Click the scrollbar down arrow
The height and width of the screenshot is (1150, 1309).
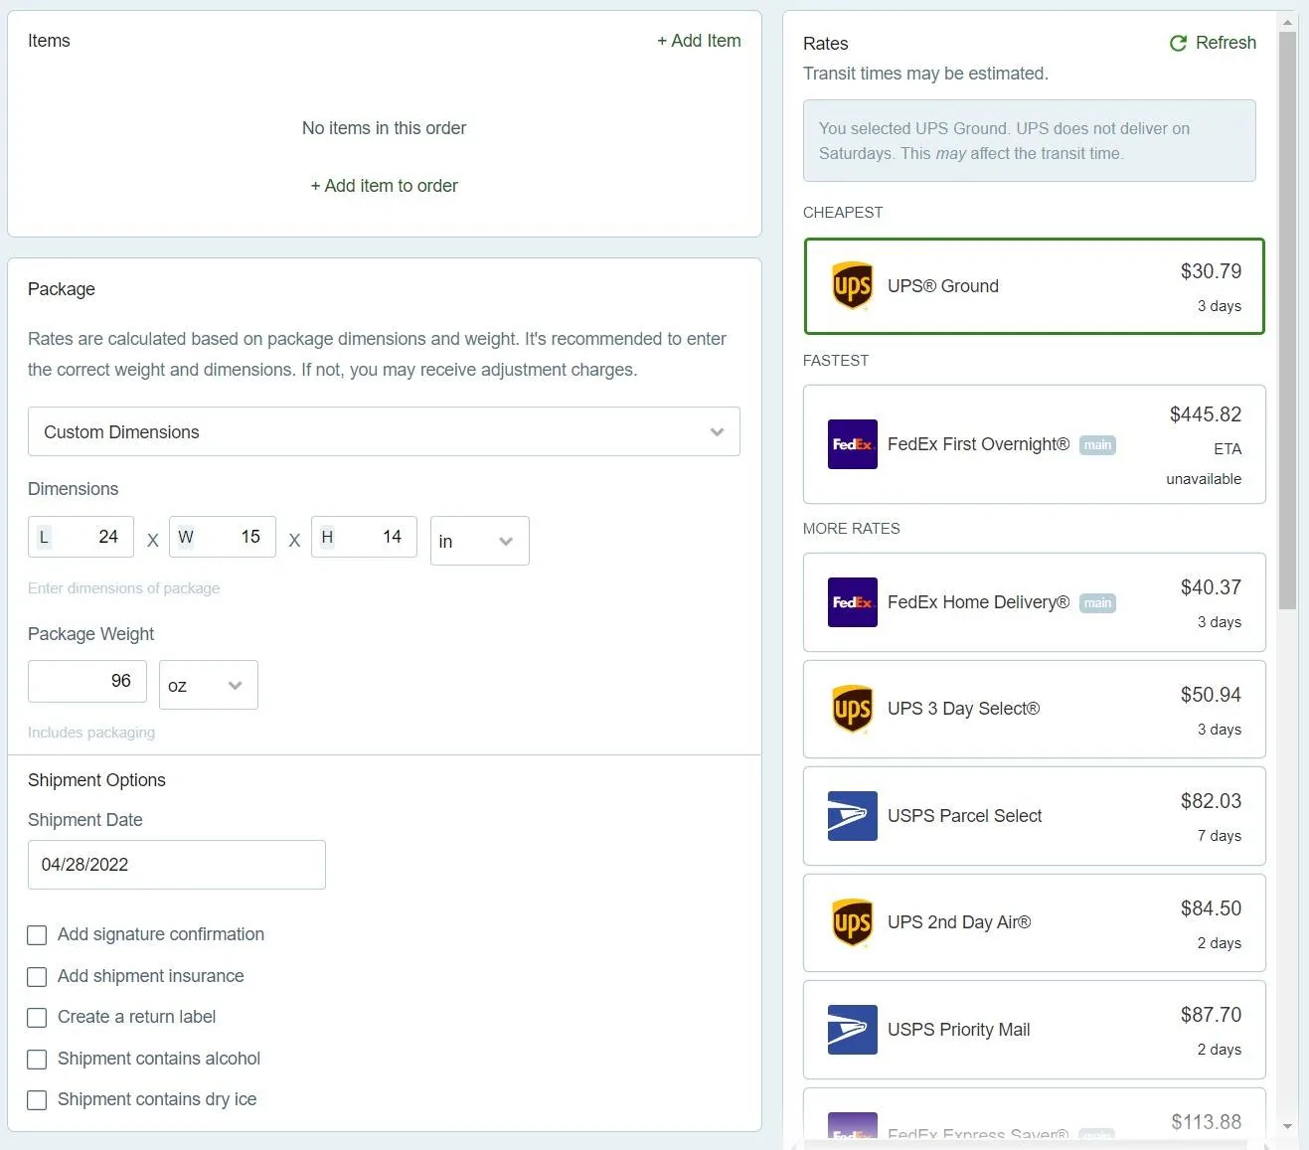click(1287, 1126)
